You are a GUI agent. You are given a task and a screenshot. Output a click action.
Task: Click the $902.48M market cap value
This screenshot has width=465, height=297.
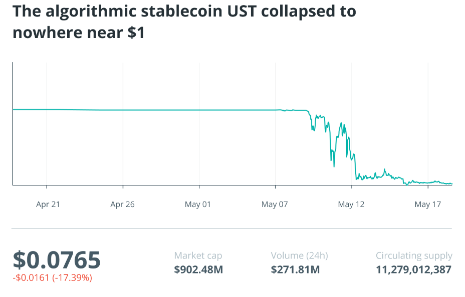click(x=198, y=270)
